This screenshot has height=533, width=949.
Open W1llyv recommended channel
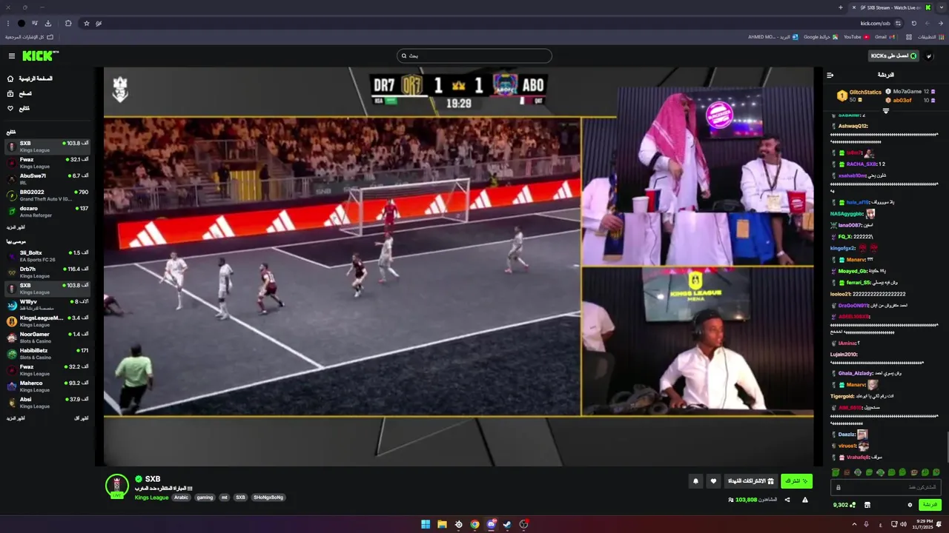click(47, 304)
